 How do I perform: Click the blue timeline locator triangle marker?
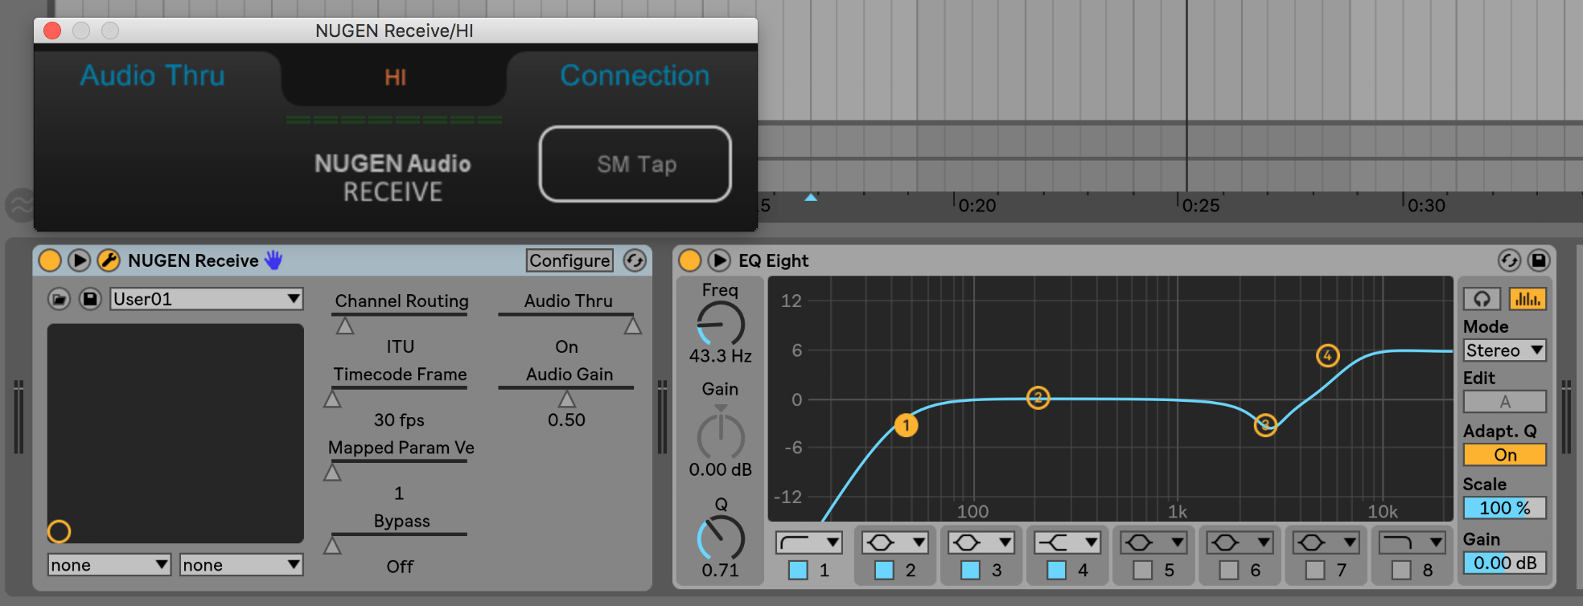(811, 197)
